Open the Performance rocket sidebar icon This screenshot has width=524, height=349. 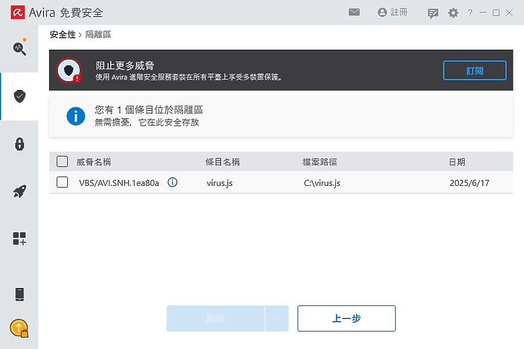[19, 191]
